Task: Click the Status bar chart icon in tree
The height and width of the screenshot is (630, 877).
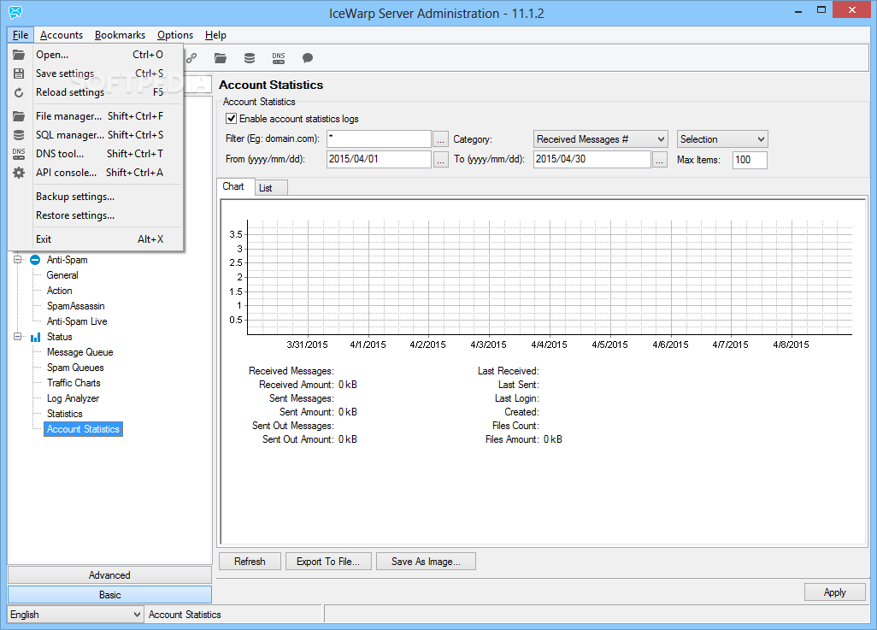Action: (35, 337)
